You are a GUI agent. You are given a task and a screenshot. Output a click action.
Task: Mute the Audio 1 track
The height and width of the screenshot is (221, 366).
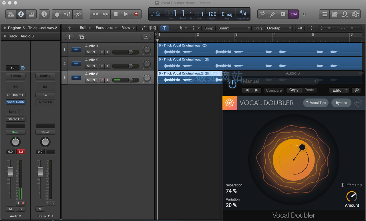pyautogui.click(x=88, y=52)
